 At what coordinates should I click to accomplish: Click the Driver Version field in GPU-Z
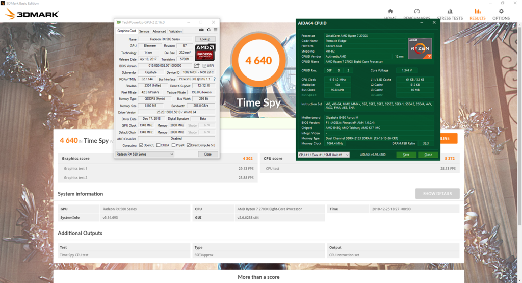coord(176,112)
